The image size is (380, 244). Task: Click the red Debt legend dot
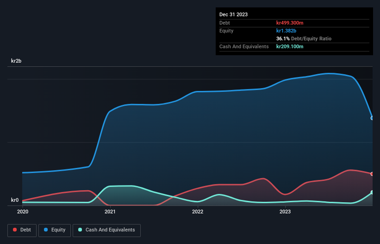15,230
